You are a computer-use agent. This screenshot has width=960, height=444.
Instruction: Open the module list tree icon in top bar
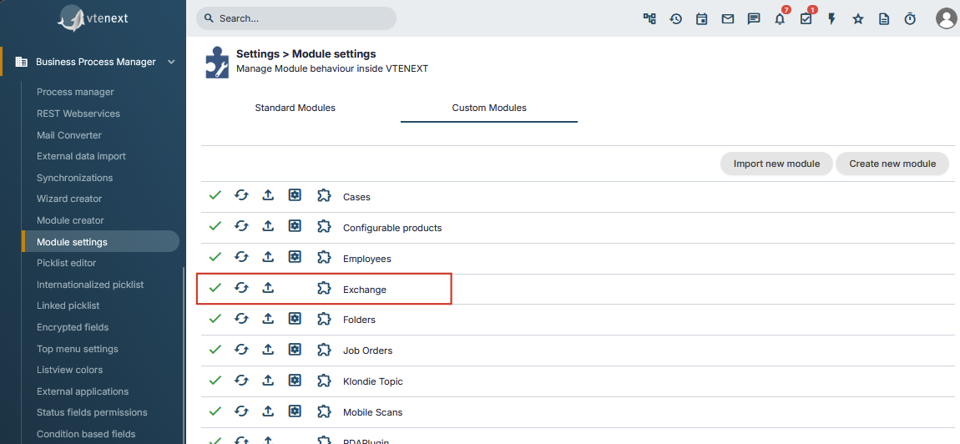point(649,18)
